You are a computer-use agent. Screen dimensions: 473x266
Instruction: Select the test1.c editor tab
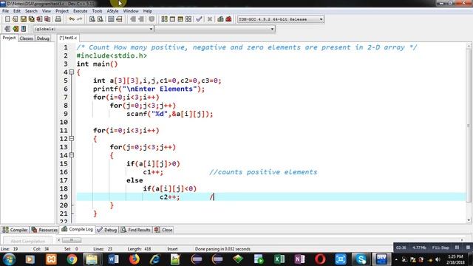[68, 38]
